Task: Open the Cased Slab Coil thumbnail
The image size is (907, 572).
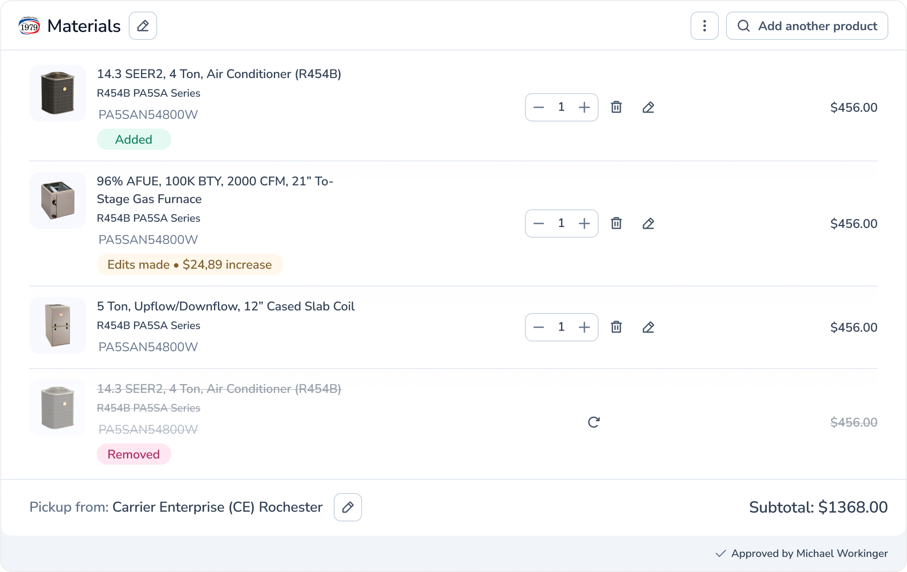Action: (x=58, y=325)
